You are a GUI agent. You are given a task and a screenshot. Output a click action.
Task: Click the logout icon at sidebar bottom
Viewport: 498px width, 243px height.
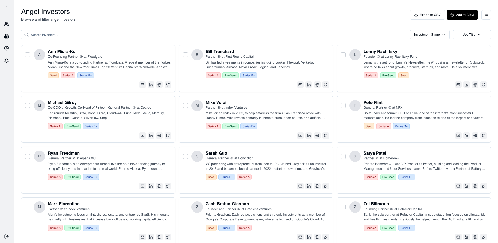[x=7, y=236]
